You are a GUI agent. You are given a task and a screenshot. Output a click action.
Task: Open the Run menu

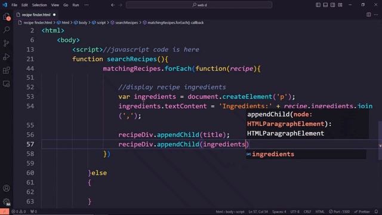(76, 5)
